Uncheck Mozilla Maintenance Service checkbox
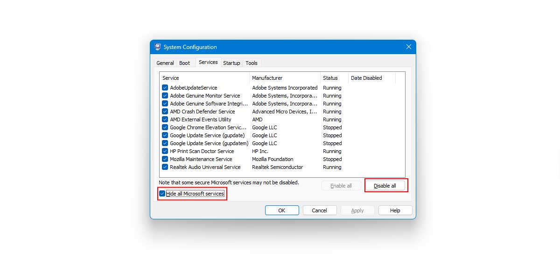This screenshot has height=280, width=560. pyautogui.click(x=165, y=159)
